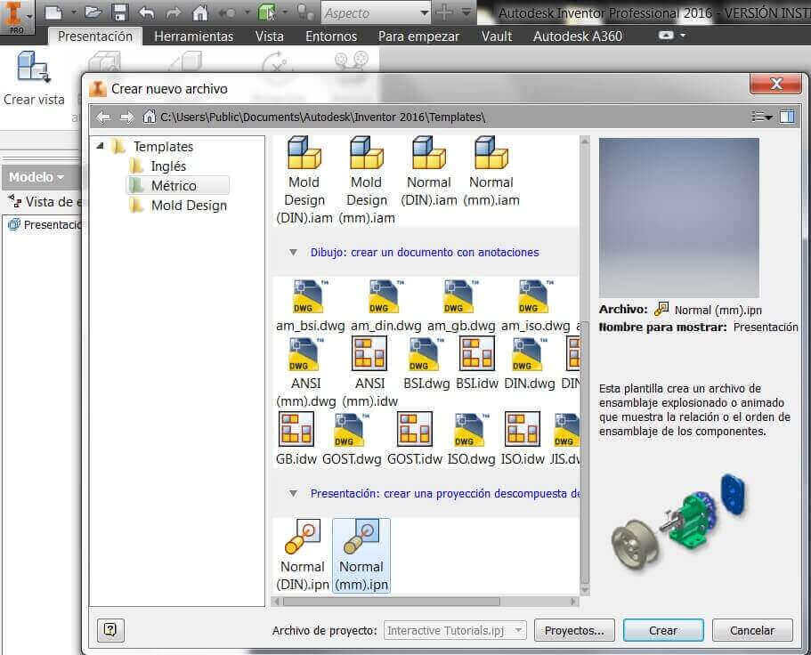Click the Proyectos... button
The height and width of the screenshot is (655, 811).
574,630
